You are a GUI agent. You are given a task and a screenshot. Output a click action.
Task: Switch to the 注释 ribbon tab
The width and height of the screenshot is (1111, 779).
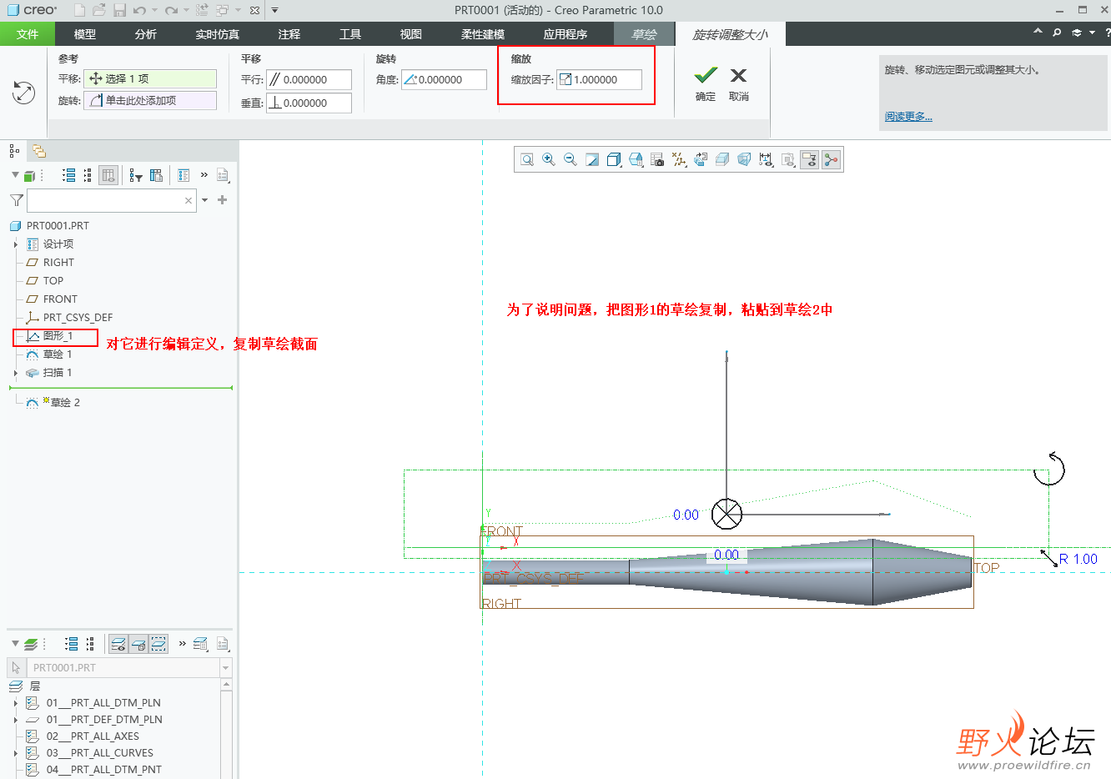pos(289,34)
